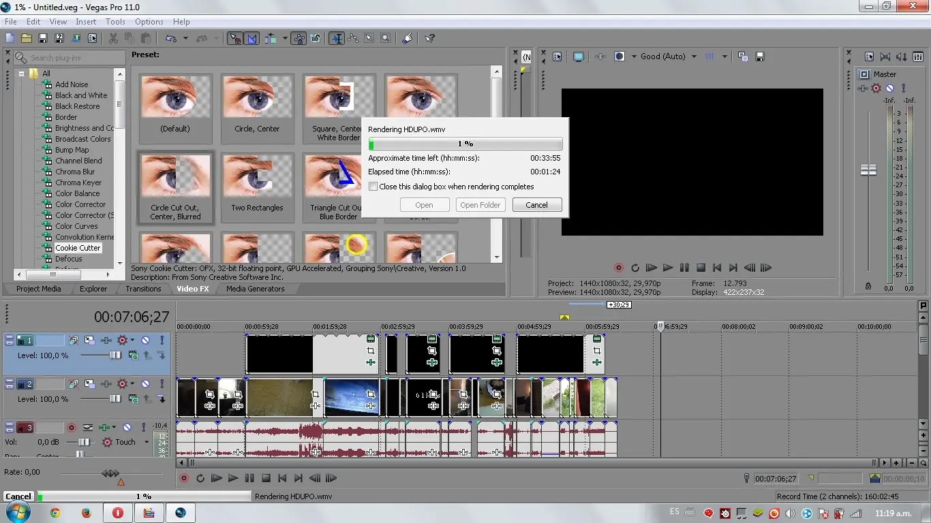Choose the Circle, Center preset thumbnail
Image resolution: width=931 pixels, height=523 pixels.
click(258, 108)
